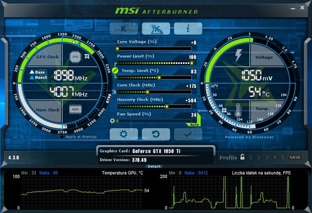Click the 54 °C temperature readout
The height and width of the screenshot is (213, 312).
259,92
